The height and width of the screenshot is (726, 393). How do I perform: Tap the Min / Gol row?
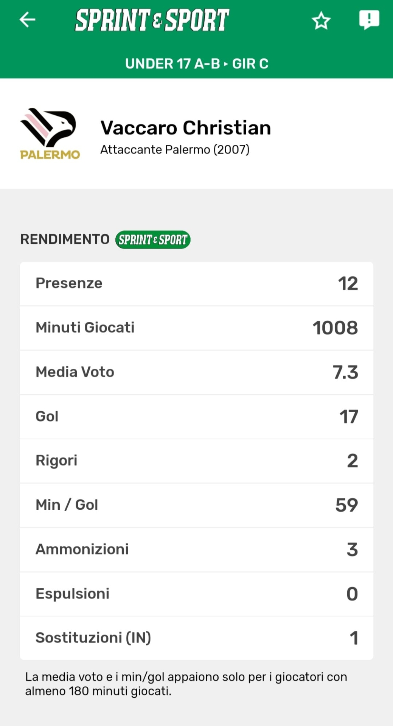(x=196, y=505)
